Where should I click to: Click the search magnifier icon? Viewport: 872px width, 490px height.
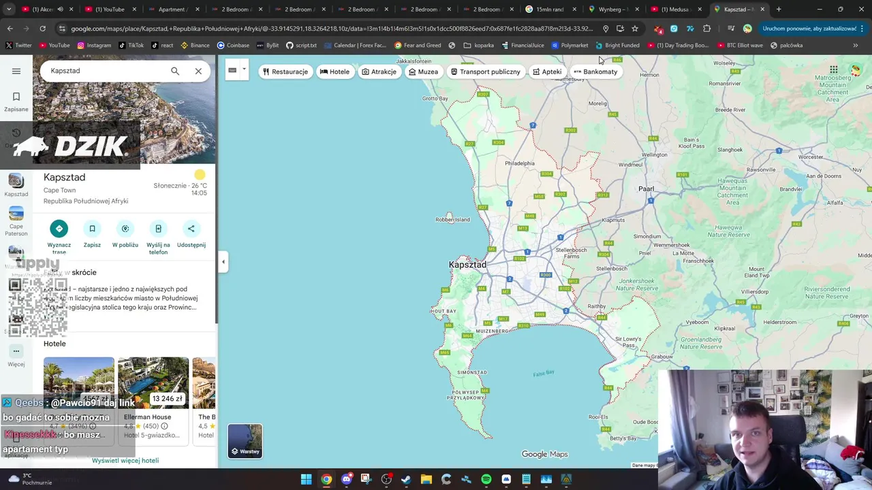pyautogui.click(x=175, y=71)
